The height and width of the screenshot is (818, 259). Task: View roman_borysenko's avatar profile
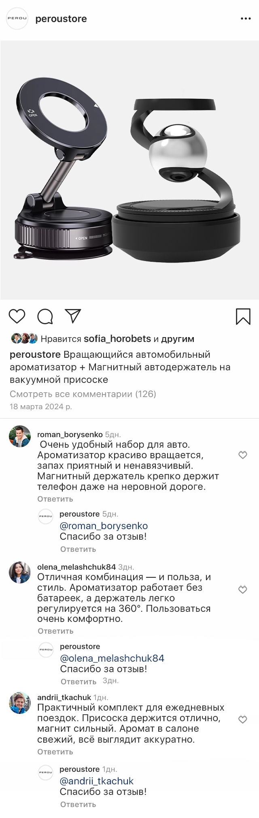click(x=20, y=436)
